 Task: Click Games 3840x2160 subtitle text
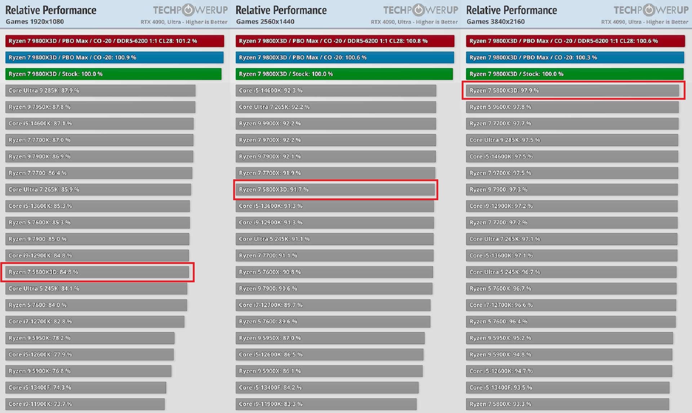pyautogui.click(x=496, y=22)
